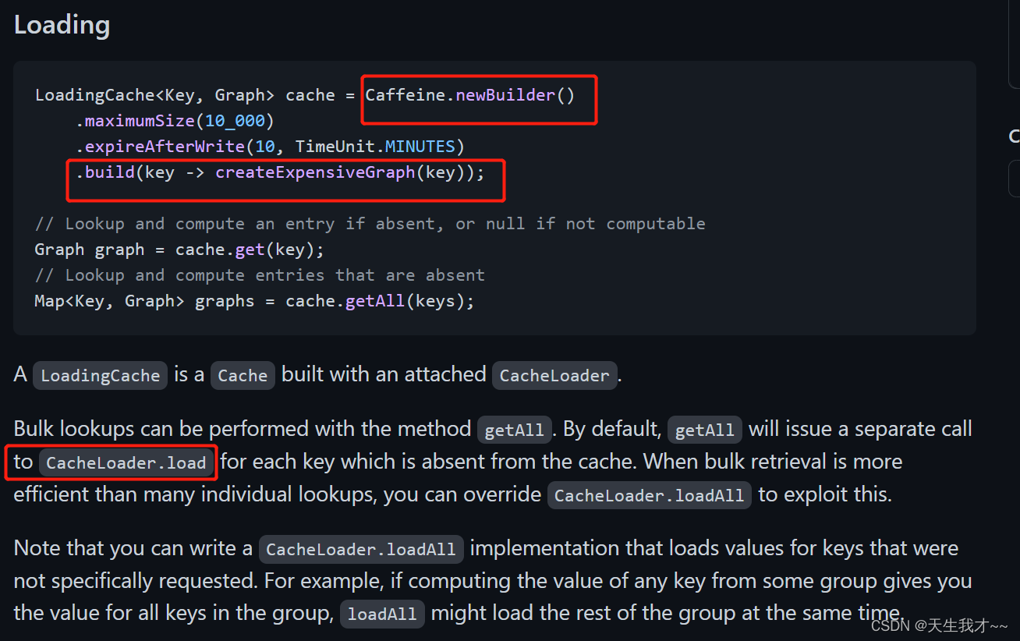Click the "Graph graph = cache.get(key);" line
Viewport: 1020px width, 641px height.
[179, 250]
